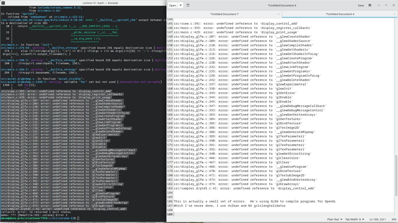The image size is (398, 223).
Task: Create a new document with the toolbar icon
Action: click(x=188, y=5)
